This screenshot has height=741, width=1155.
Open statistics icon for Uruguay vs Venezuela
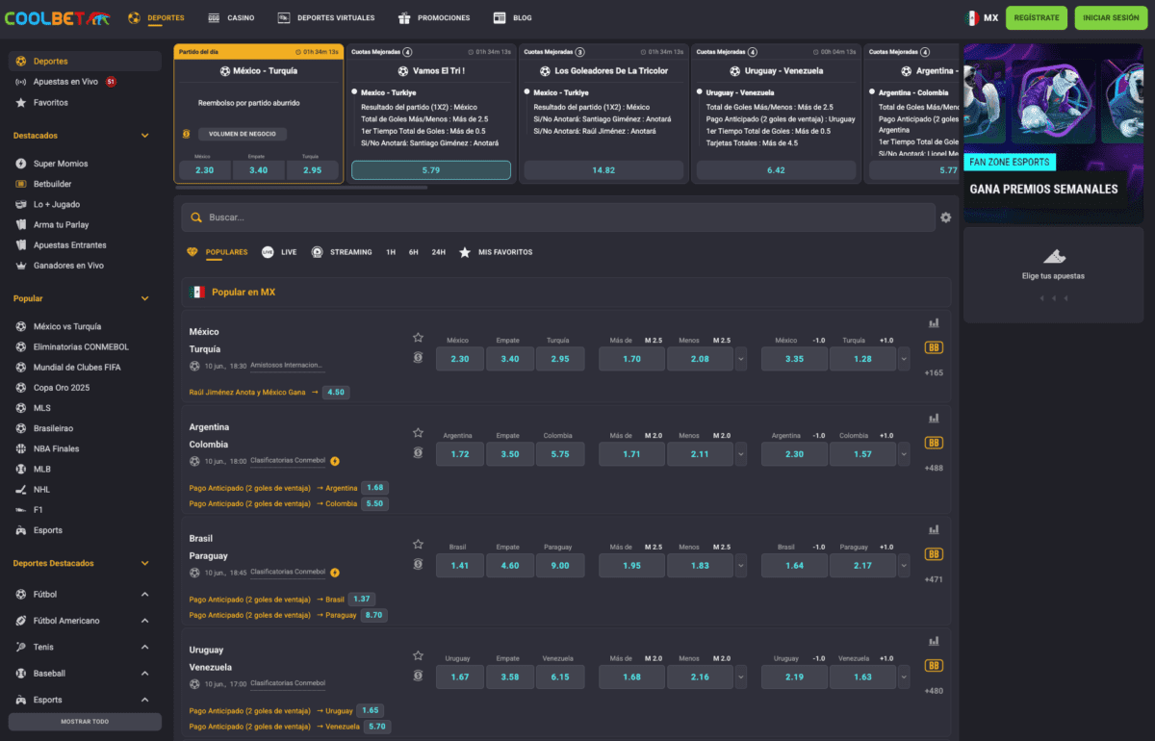tap(934, 641)
